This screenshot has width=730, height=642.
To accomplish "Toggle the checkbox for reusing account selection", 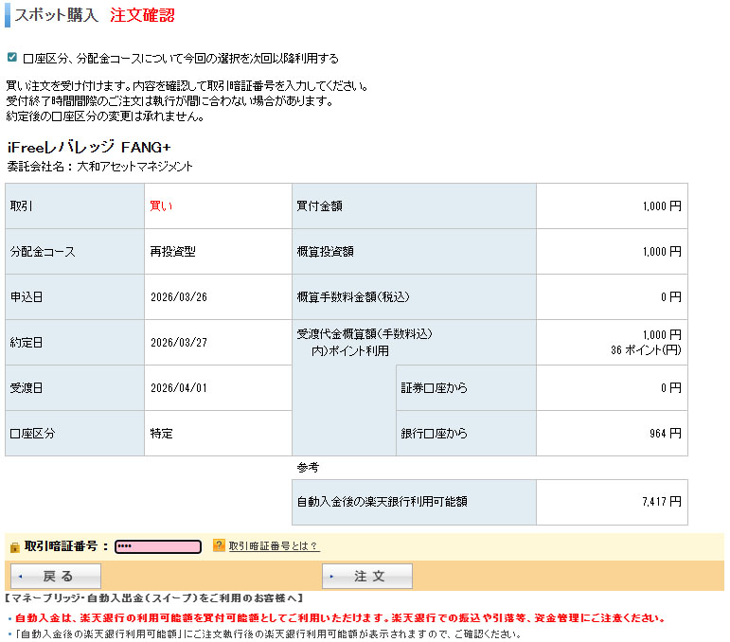I will coord(12,58).
